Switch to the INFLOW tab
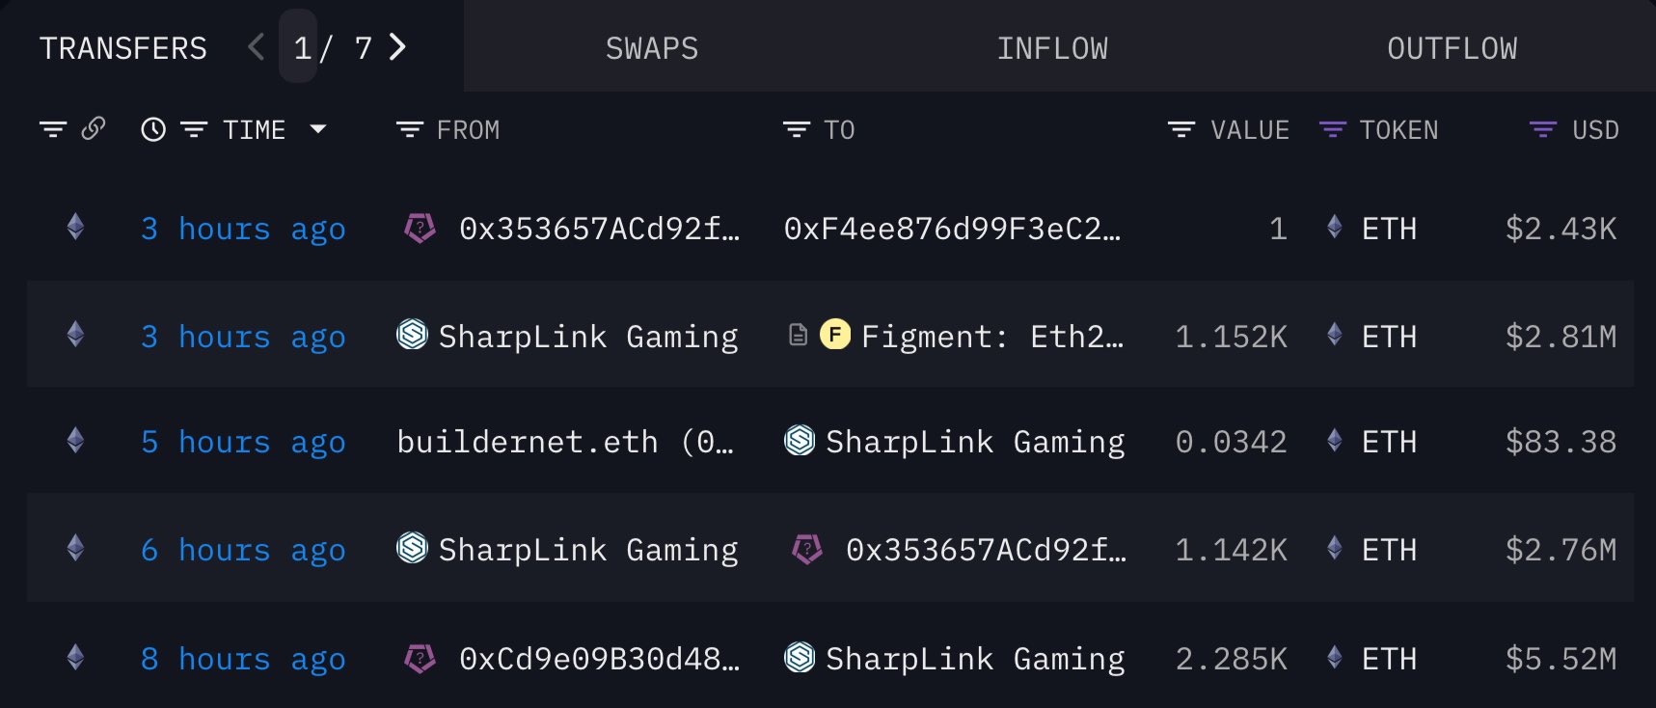1656x708 pixels. (x=1052, y=48)
